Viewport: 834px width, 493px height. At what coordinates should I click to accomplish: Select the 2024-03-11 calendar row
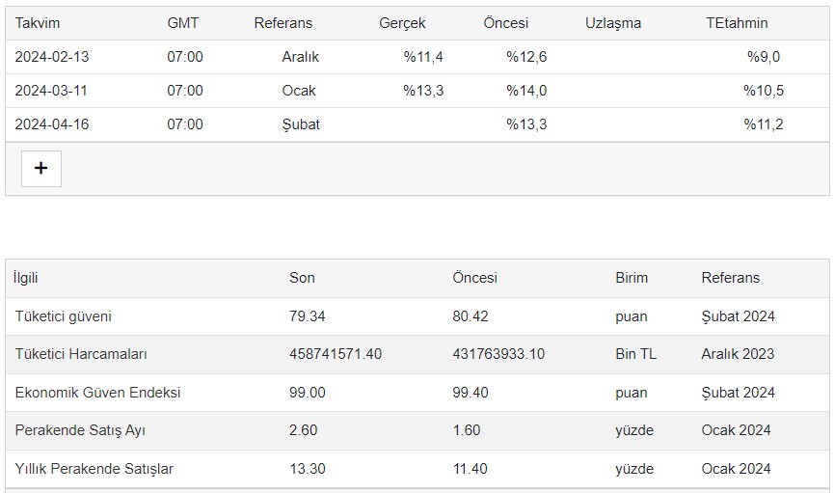(x=417, y=91)
